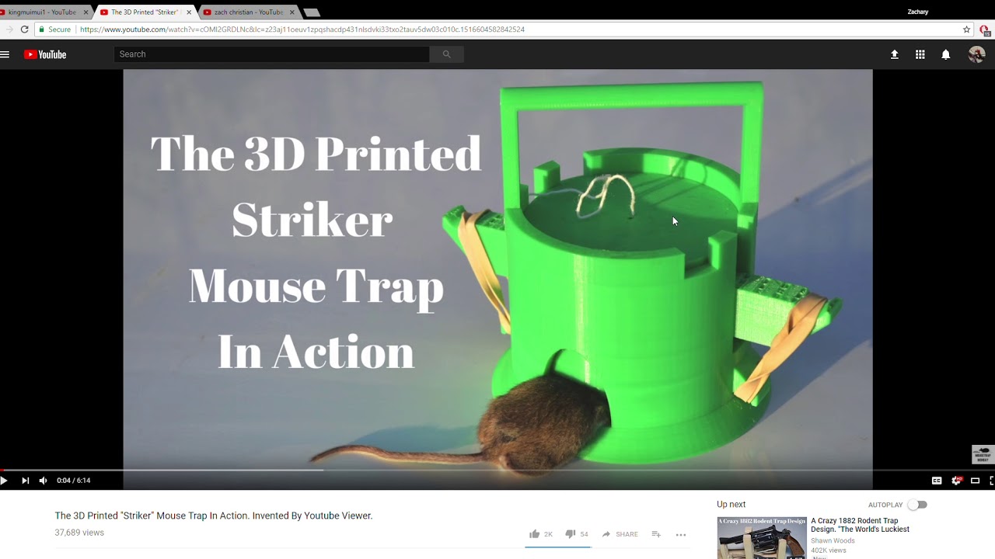Click the video title text below player

(x=214, y=516)
